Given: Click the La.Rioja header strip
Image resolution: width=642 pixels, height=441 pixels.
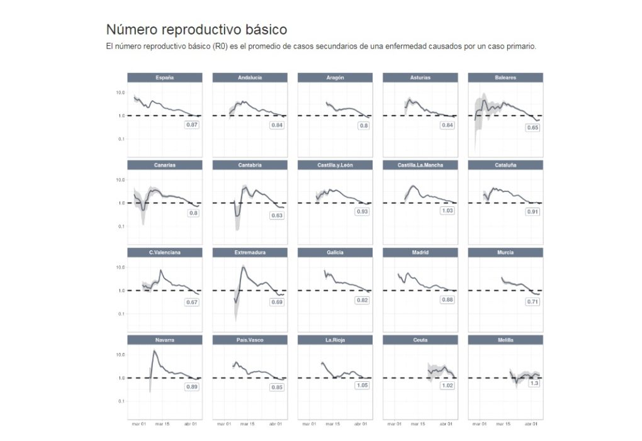Looking at the screenshot, I should 335,340.
